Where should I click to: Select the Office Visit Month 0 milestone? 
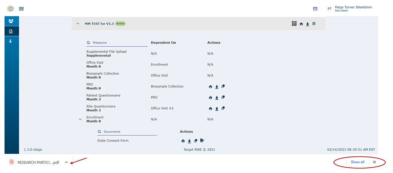coord(95,64)
